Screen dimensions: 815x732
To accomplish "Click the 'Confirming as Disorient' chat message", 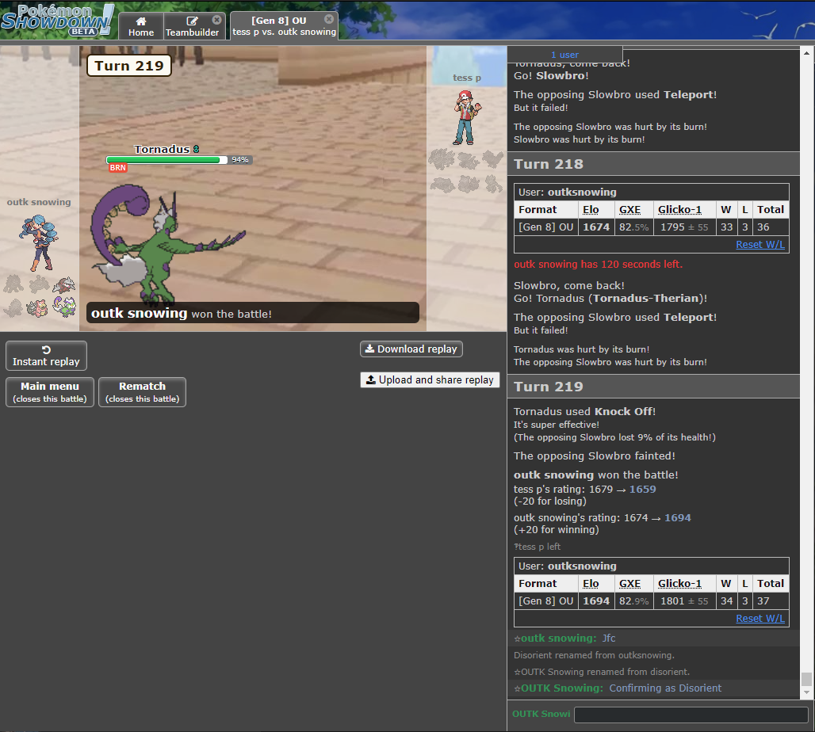I will click(x=665, y=688).
